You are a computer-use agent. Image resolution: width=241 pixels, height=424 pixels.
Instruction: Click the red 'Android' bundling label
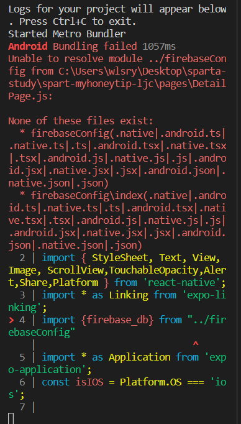[28, 47]
